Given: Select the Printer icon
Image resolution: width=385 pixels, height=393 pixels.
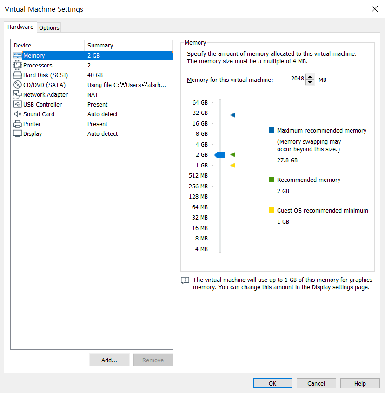Looking at the screenshot, I should tap(18, 124).
